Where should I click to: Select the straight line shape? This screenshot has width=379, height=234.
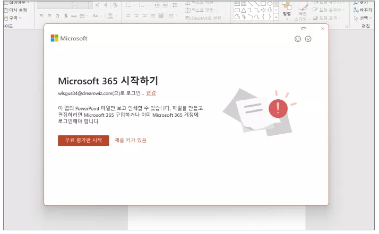pos(251,3)
